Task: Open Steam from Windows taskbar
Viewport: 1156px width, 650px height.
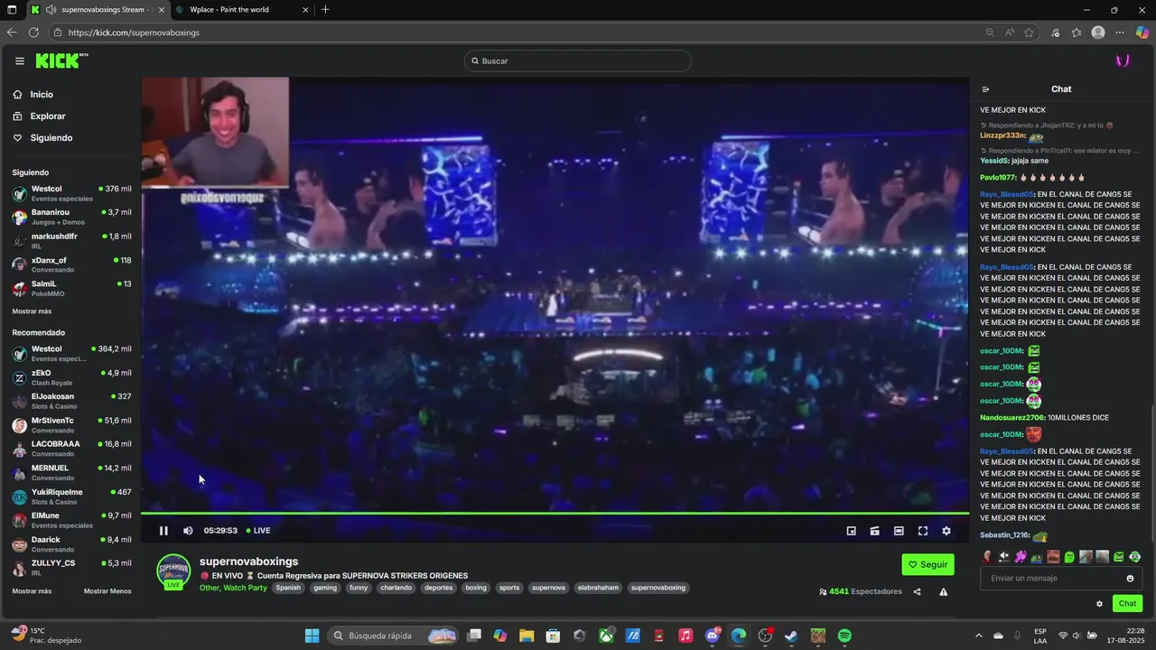Action: click(x=791, y=636)
